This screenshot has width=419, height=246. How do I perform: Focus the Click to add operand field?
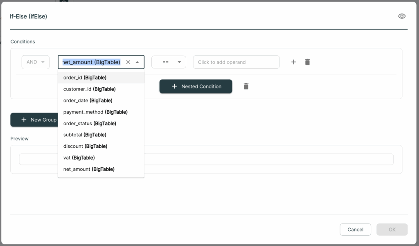coord(236,62)
